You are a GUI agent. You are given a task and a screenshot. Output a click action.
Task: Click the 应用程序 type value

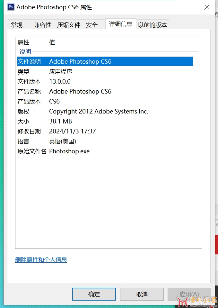pyautogui.click(x=61, y=71)
